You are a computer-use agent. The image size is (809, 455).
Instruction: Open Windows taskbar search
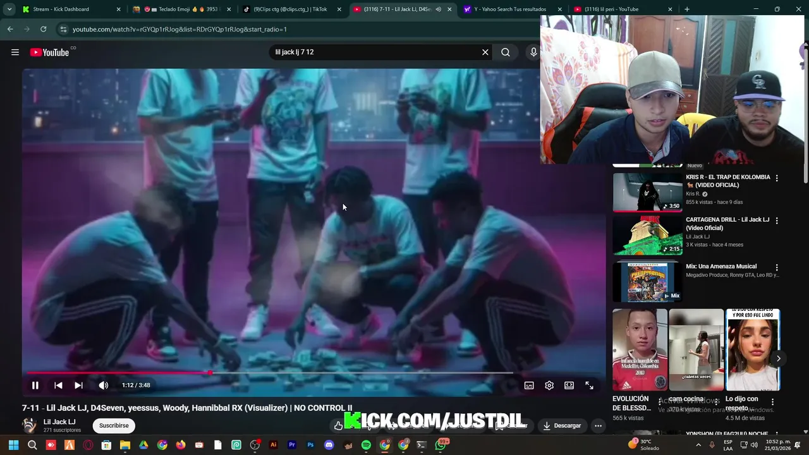(32, 445)
